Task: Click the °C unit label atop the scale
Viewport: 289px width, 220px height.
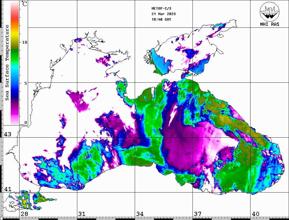Action: click(24, 4)
